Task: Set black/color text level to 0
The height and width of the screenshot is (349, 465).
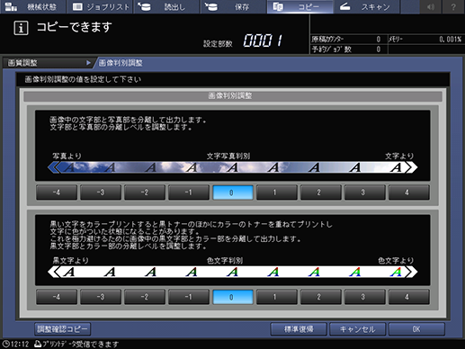Action: pyautogui.click(x=233, y=297)
